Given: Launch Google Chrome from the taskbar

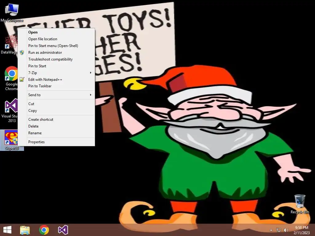Looking at the screenshot, I should tap(44, 230).
